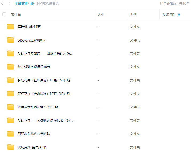The height and width of the screenshot is (154, 191).
Task: Navigate to 课 breadcrumb link
Action: [32, 3]
